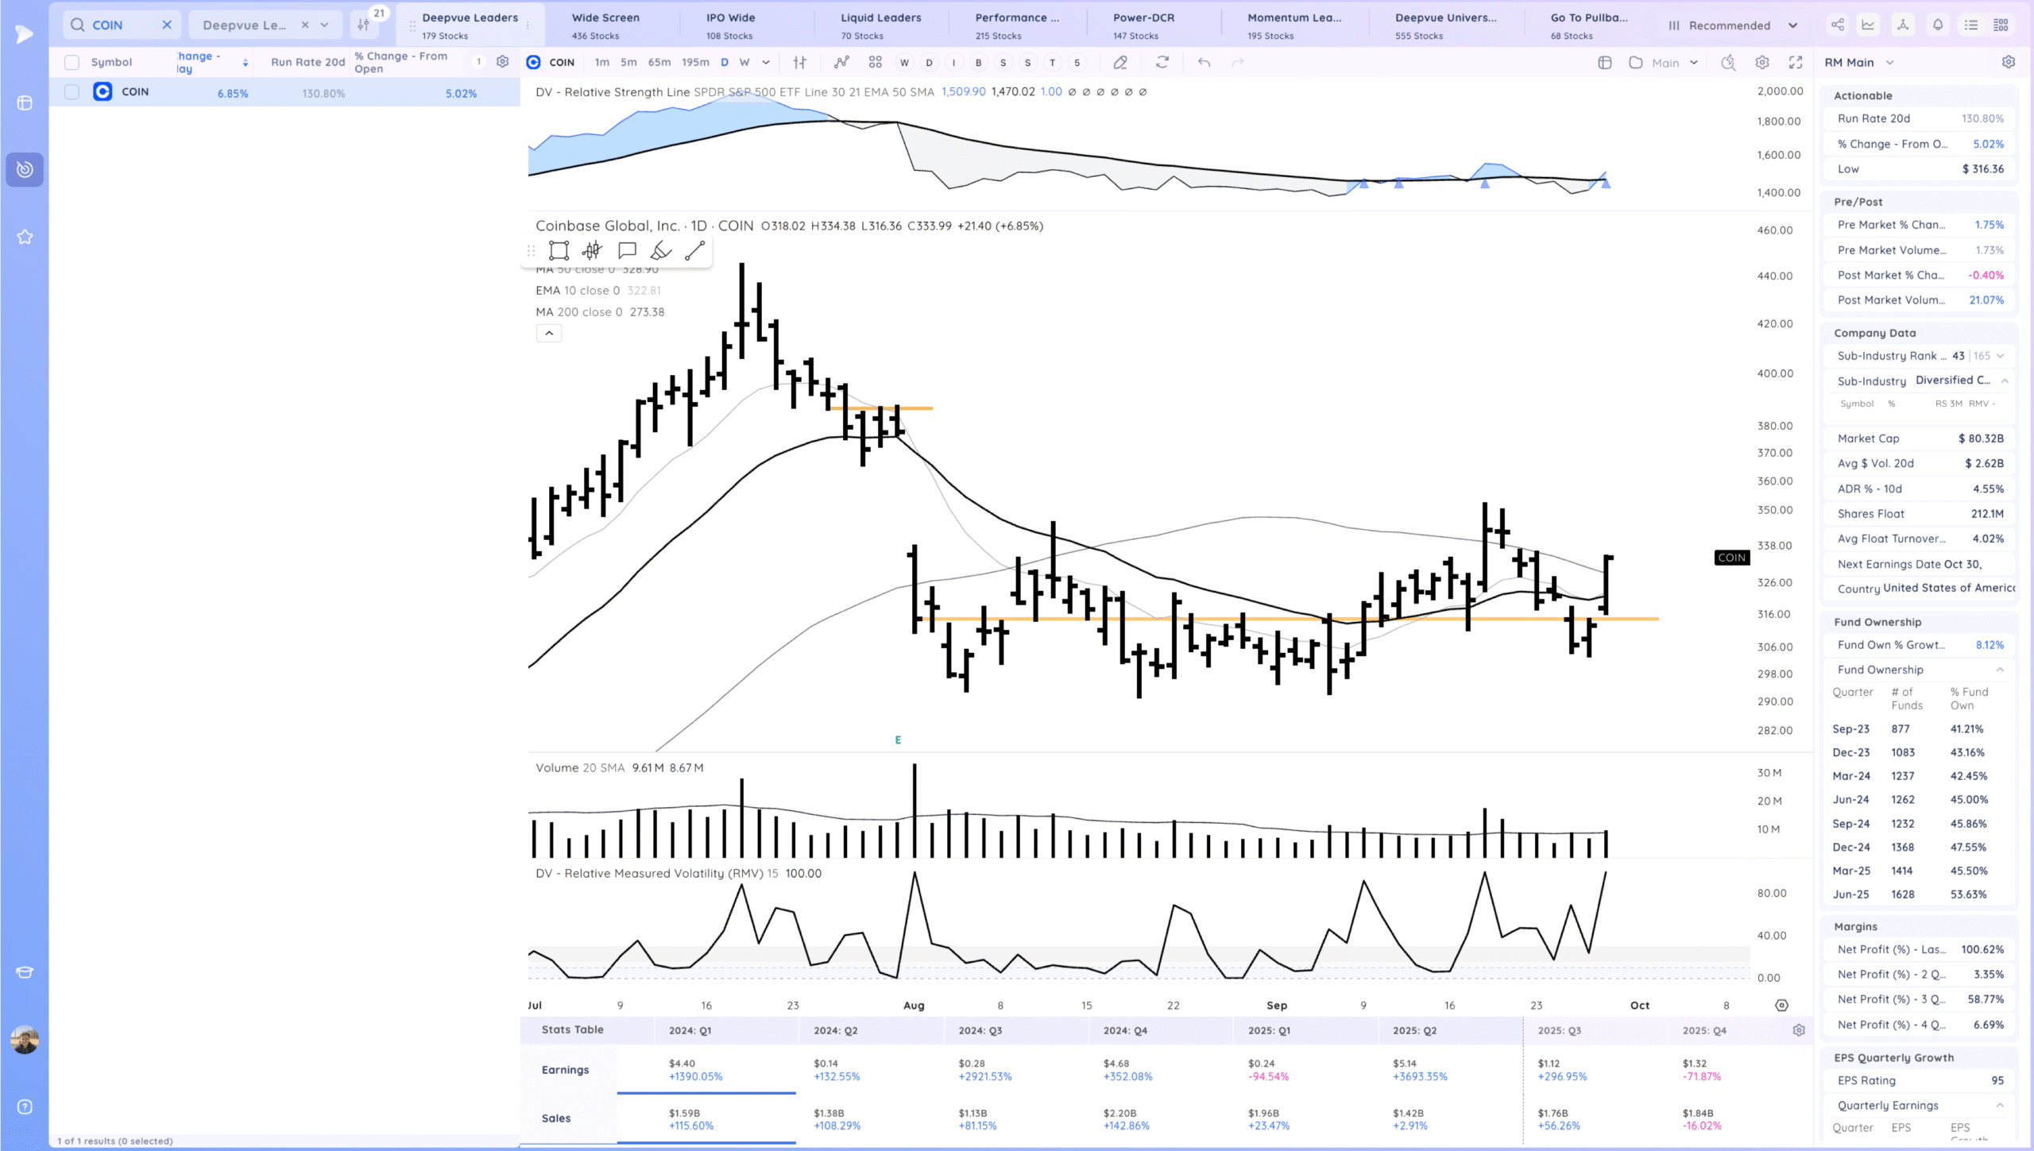Screen dimensions: 2034x1151
Task: Select the 1m timeframe button
Action: pos(602,62)
